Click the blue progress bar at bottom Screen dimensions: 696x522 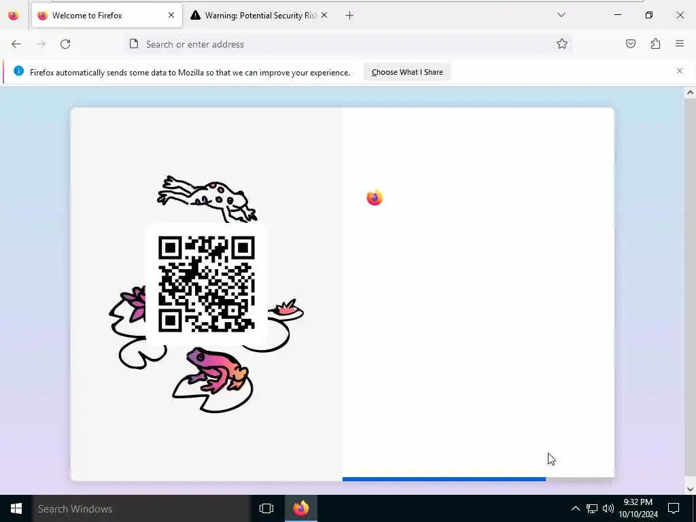[444, 479]
